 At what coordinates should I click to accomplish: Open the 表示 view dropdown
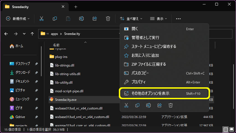[158, 19]
